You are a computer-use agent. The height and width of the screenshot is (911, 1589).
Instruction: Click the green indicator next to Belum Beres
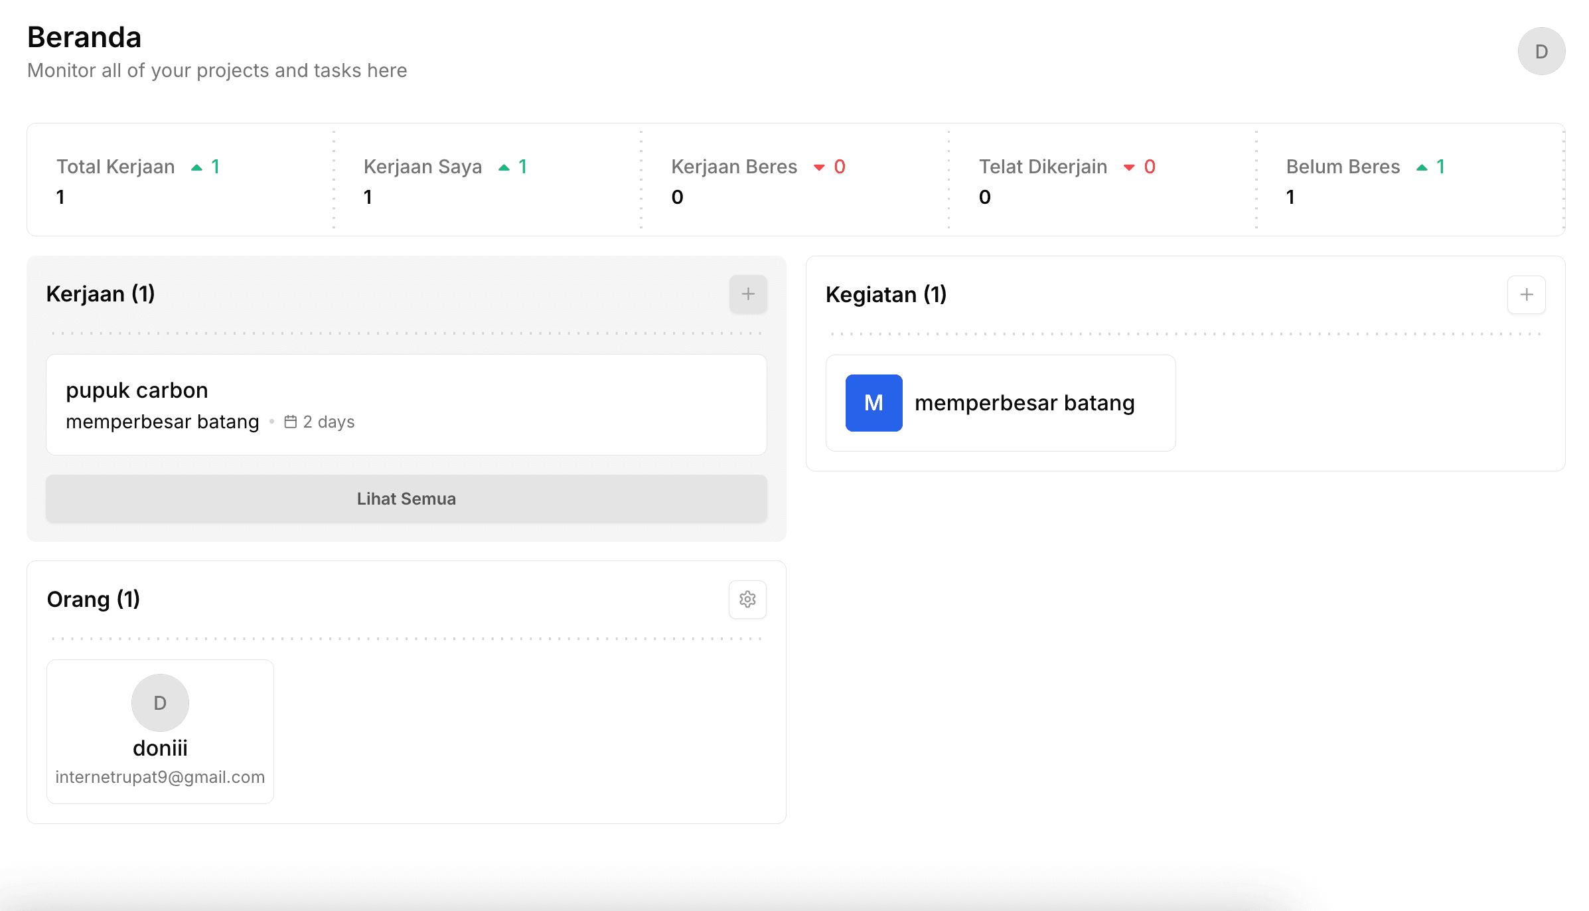point(1421,167)
